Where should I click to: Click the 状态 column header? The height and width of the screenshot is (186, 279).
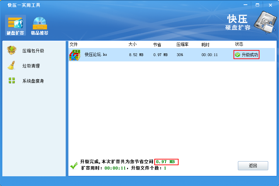pos(239,44)
